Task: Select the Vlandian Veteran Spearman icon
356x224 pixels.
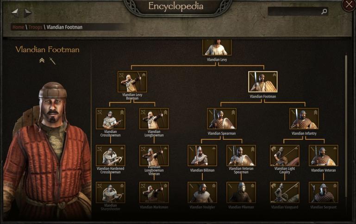Action: (241, 156)
